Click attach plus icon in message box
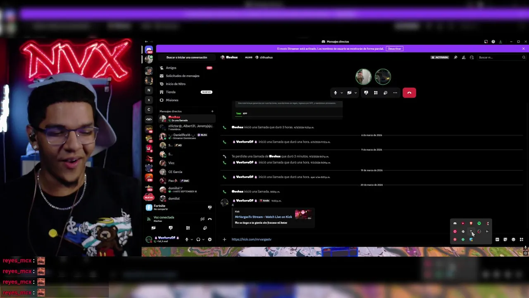Screen dimensions: 529x298 (x=224, y=239)
